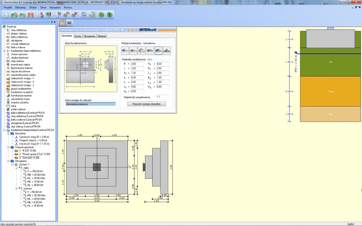Select the 'schody żelbetowe' element icon

tap(8, 44)
